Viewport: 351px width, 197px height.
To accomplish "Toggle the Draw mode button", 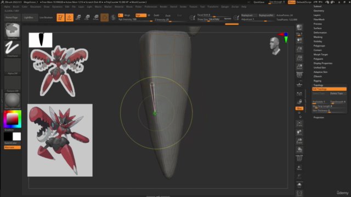I will coord(70,18).
